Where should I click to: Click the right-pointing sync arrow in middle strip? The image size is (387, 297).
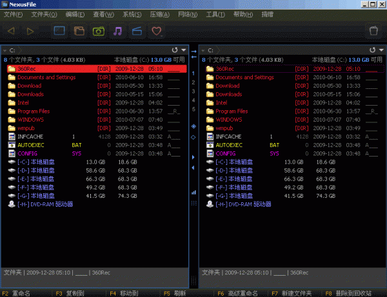193,52
